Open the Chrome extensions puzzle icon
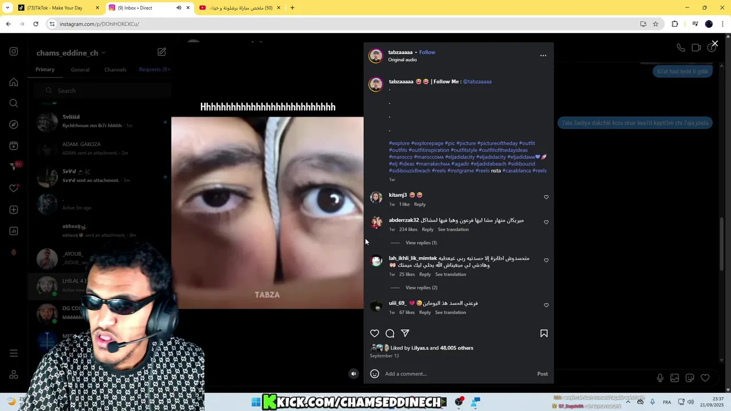Image resolution: width=731 pixels, height=411 pixels. click(675, 24)
